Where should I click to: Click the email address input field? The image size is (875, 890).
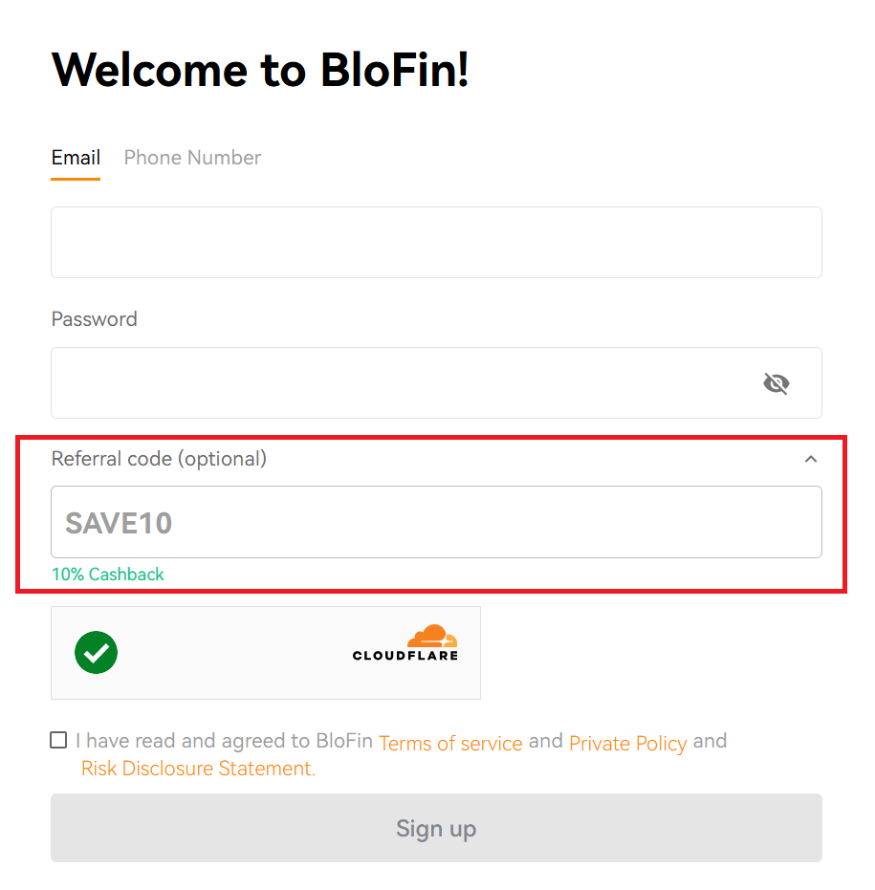pyautogui.click(x=436, y=242)
